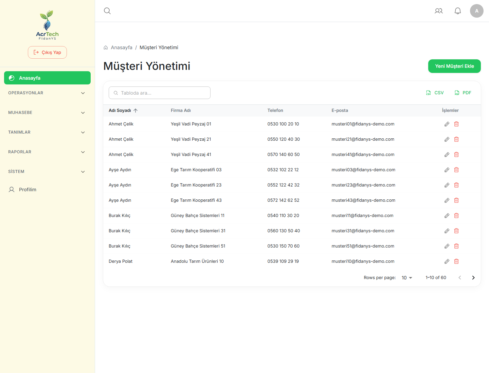Delete customer Güney Bahçe Sistemleri 31
This screenshot has width=489, height=373.
coord(456,231)
